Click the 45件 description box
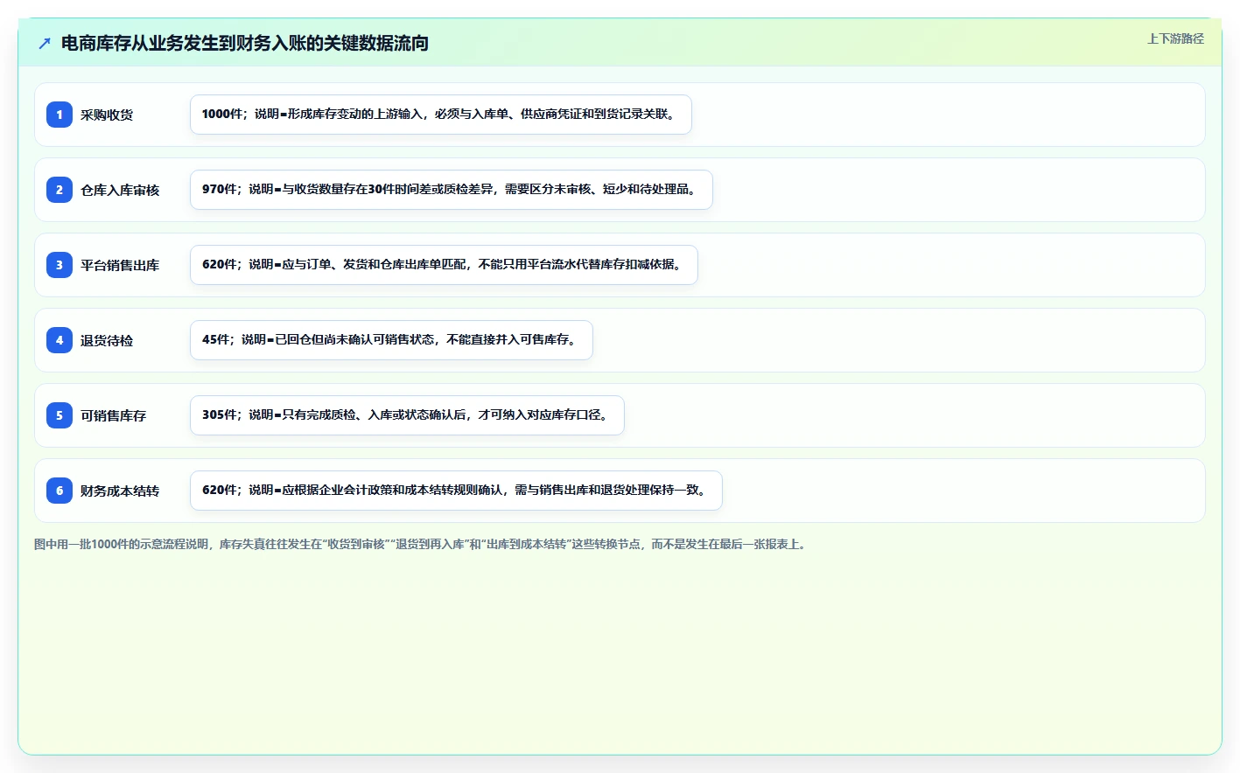The width and height of the screenshot is (1240, 773). coord(391,340)
